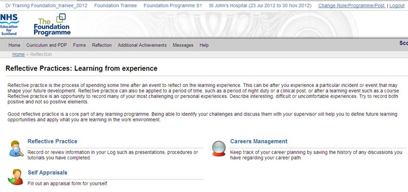Open the Additional Achievements menu
Viewport: 408px width, 192px height.
click(142, 45)
